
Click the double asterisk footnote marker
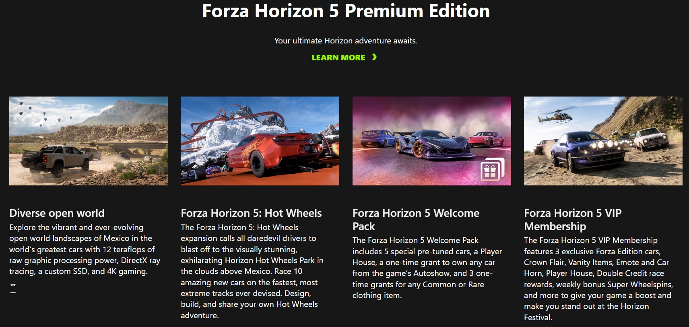pyautogui.click(x=13, y=285)
